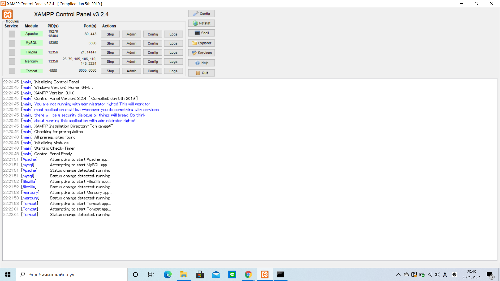Toggle the MySQL service checkbox
The width and height of the screenshot is (500, 281).
(x=12, y=43)
